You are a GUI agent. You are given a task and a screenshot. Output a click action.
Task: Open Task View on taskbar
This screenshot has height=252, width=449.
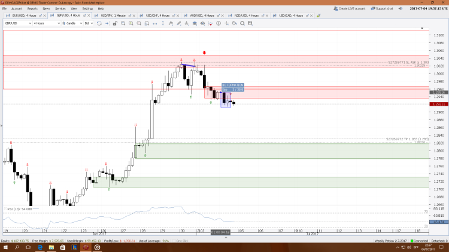click(x=28, y=247)
